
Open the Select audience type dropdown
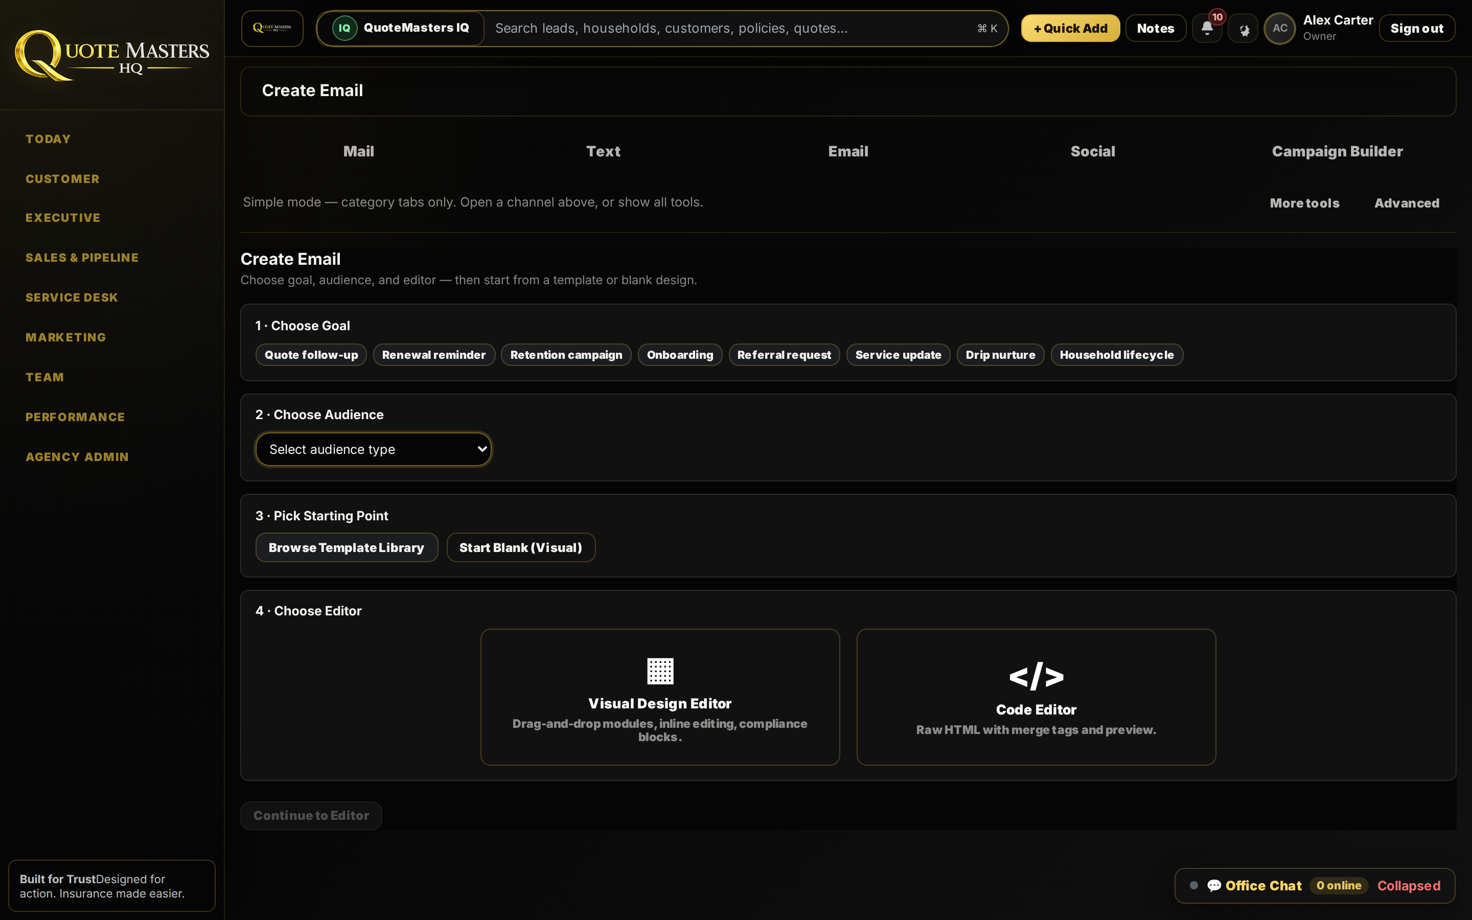pos(374,449)
